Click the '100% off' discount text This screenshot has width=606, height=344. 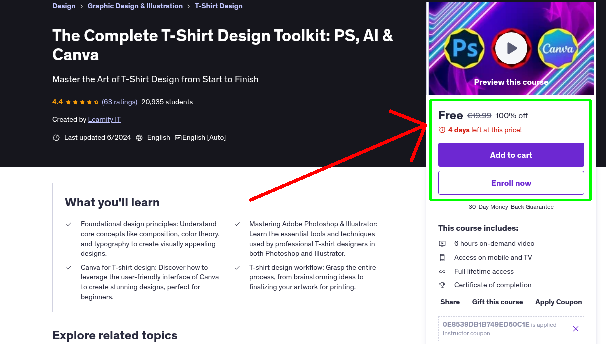pyautogui.click(x=512, y=116)
